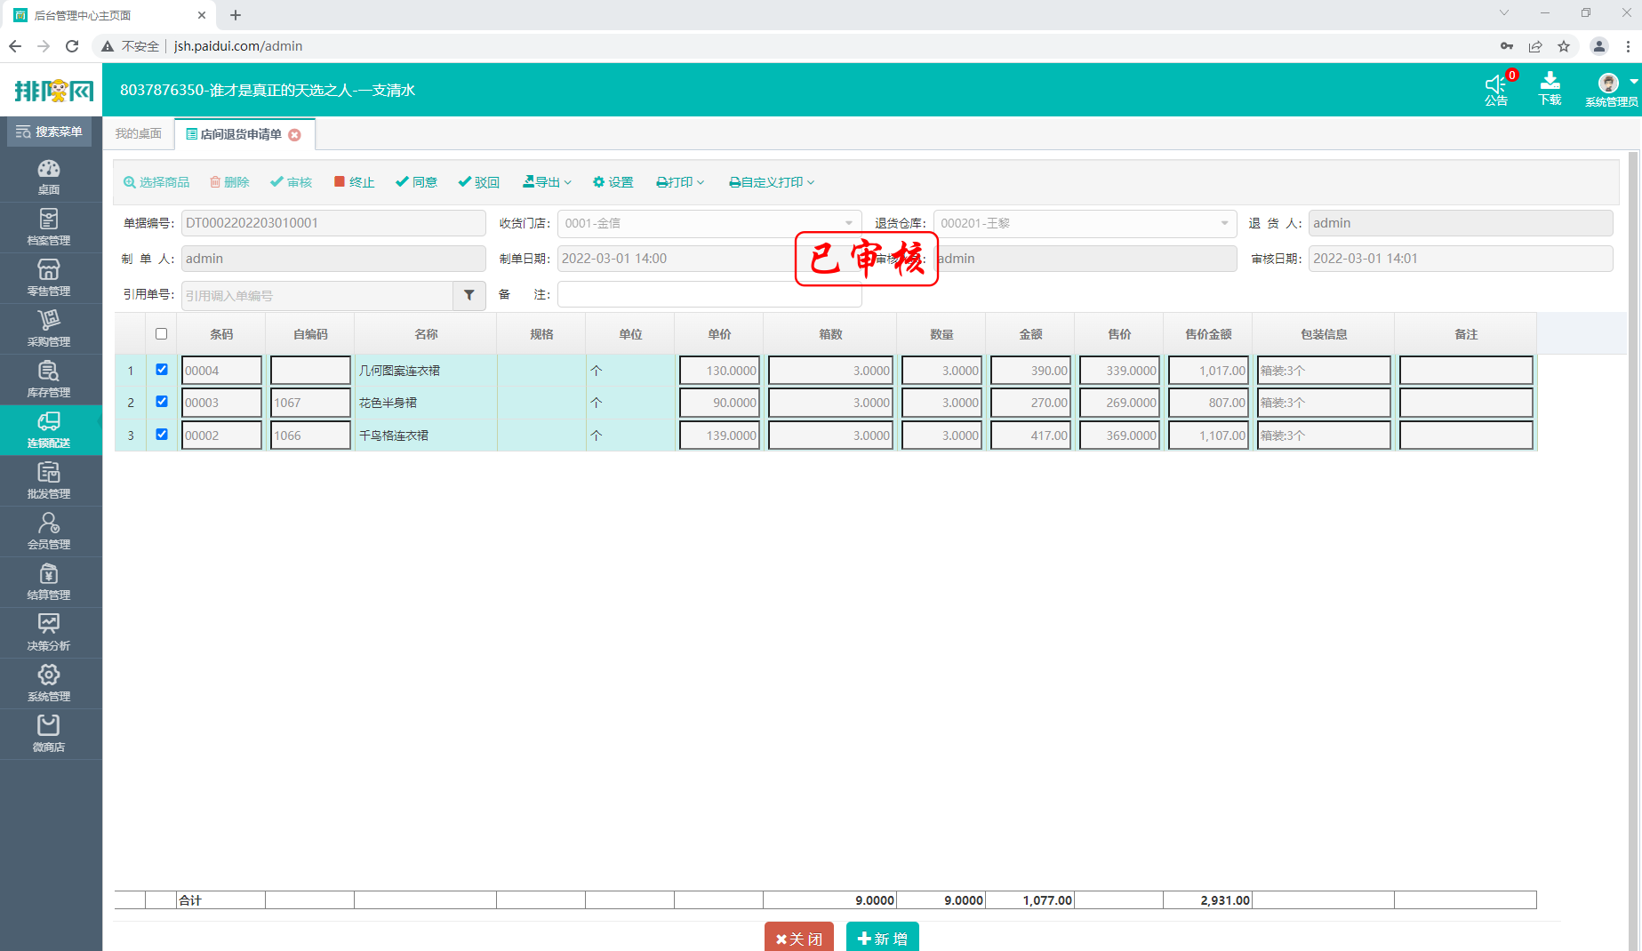Viewport: 1642px width, 951px height.
Task: Click the 设置 settings toolbar button
Action: click(x=613, y=182)
